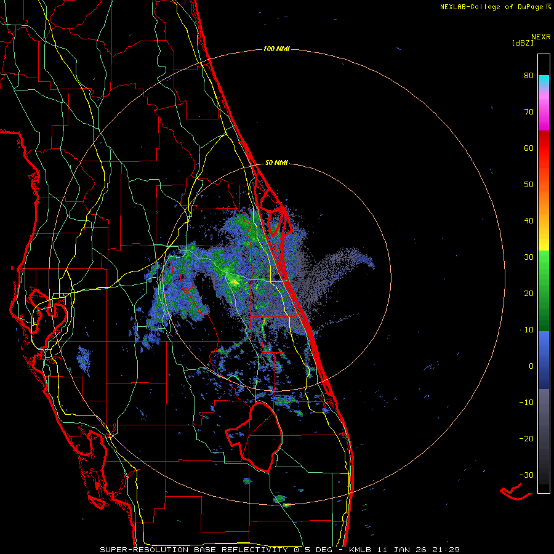Select the 60 value on dBZ scale
Viewport: 554px width, 554px height.
[x=529, y=148]
